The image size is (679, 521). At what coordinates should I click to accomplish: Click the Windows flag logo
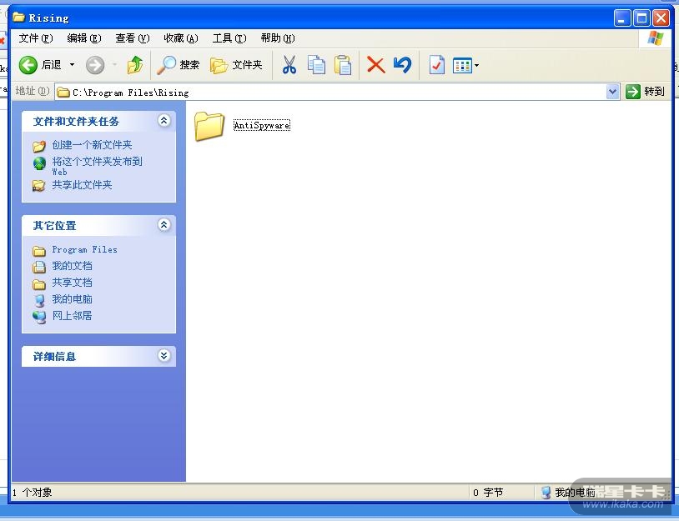coord(655,38)
